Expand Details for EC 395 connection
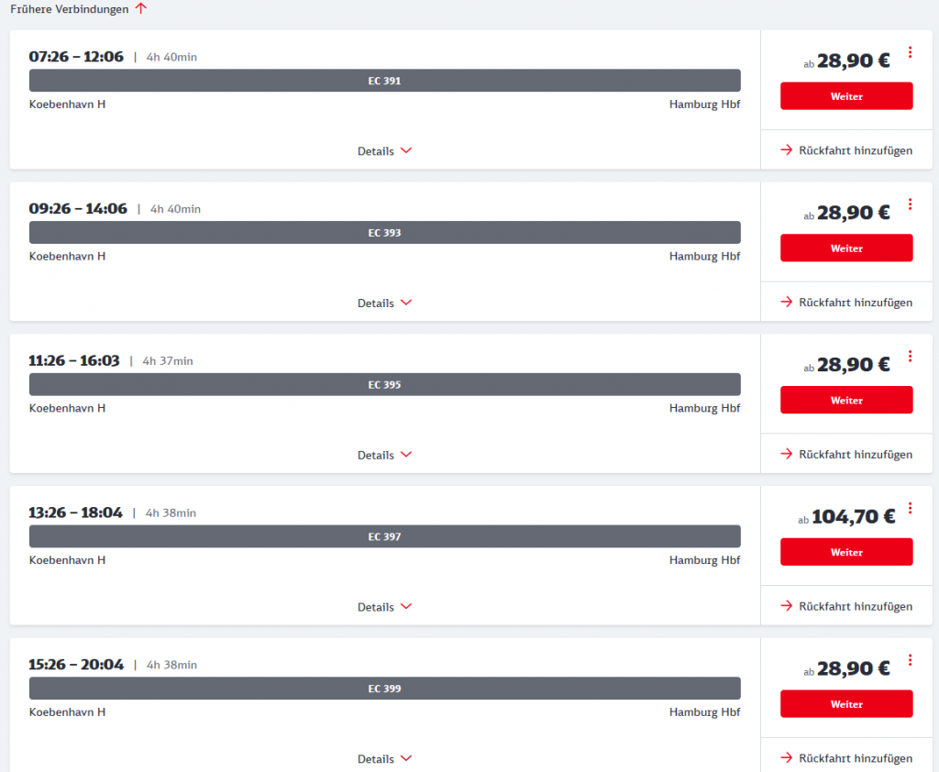939x772 pixels. (384, 455)
